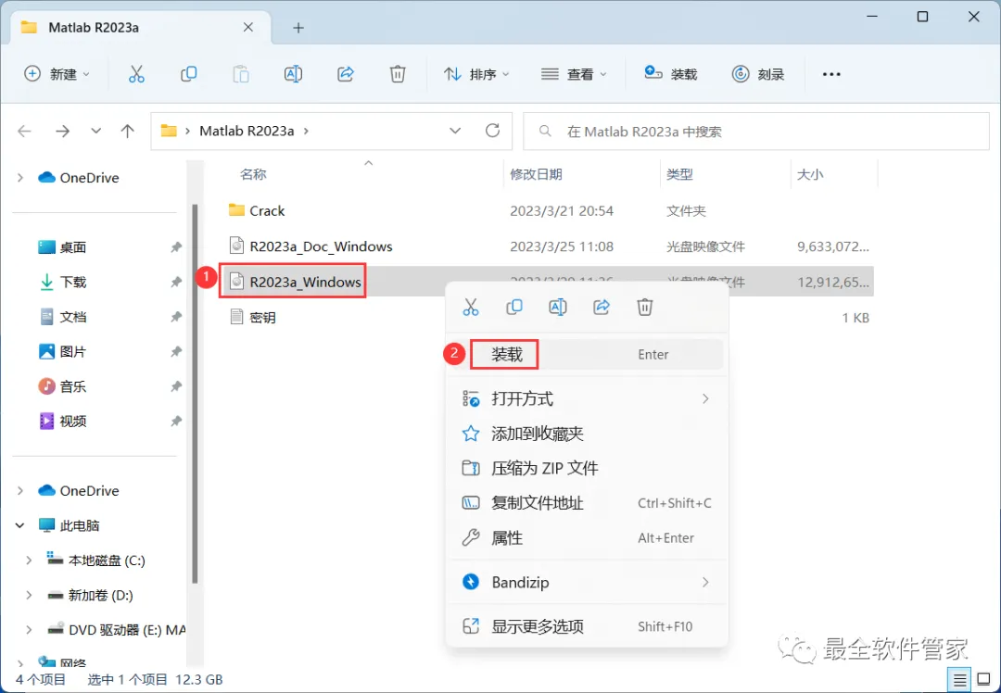Viewport: 1001px width, 693px height.
Task: Select 复制文件地址 in the context menu
Action: (587, 503)
